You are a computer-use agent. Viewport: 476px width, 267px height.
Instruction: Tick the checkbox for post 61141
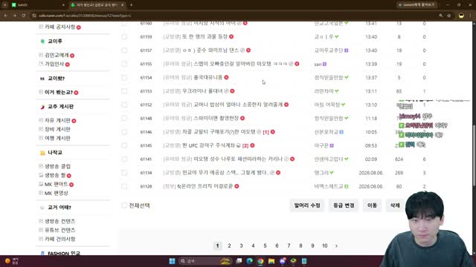coord(124,159)
